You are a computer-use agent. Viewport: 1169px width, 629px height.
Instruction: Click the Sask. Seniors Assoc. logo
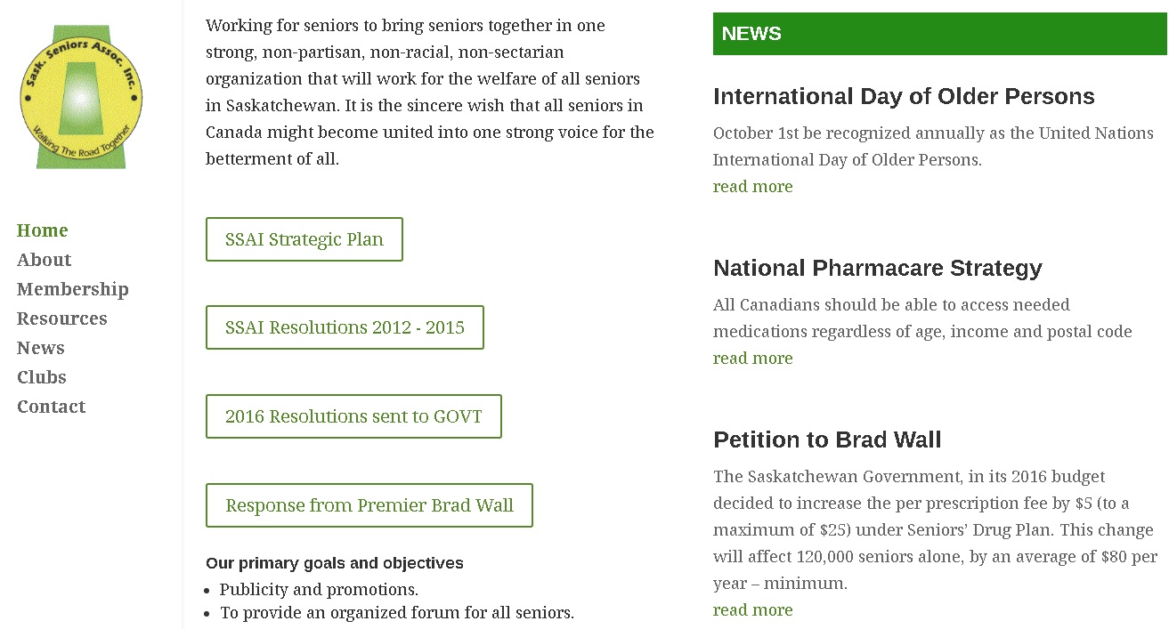(81, 97)
